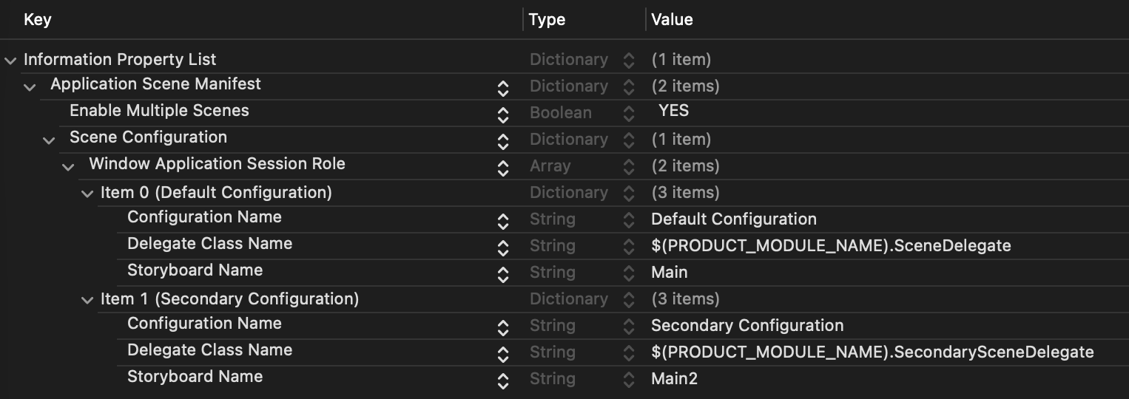
Task: Open key stepper for Application Scene Manifest
Action: coord(503,89)
